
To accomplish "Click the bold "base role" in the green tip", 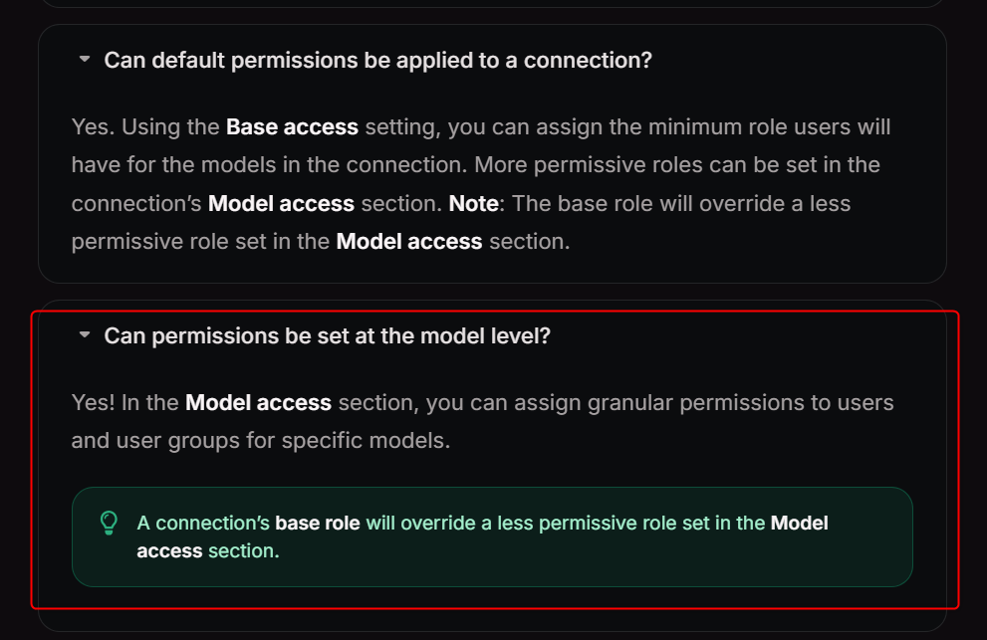I will pyautogui.click(x=318, y=523).
